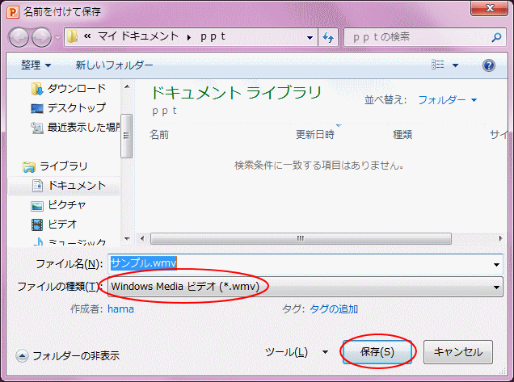Sort by 更新日時 column header
Image resolution: width=514 pixels, height=382 pixels.
315,134
